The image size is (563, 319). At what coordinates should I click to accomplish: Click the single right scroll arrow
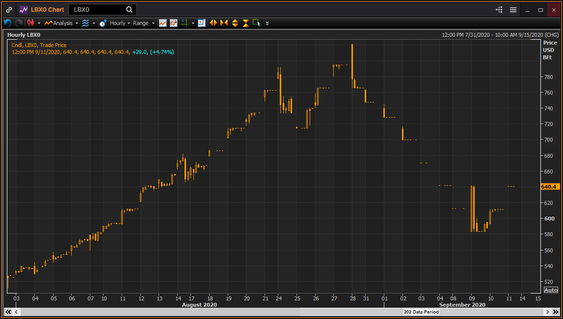tap(547, 312)
